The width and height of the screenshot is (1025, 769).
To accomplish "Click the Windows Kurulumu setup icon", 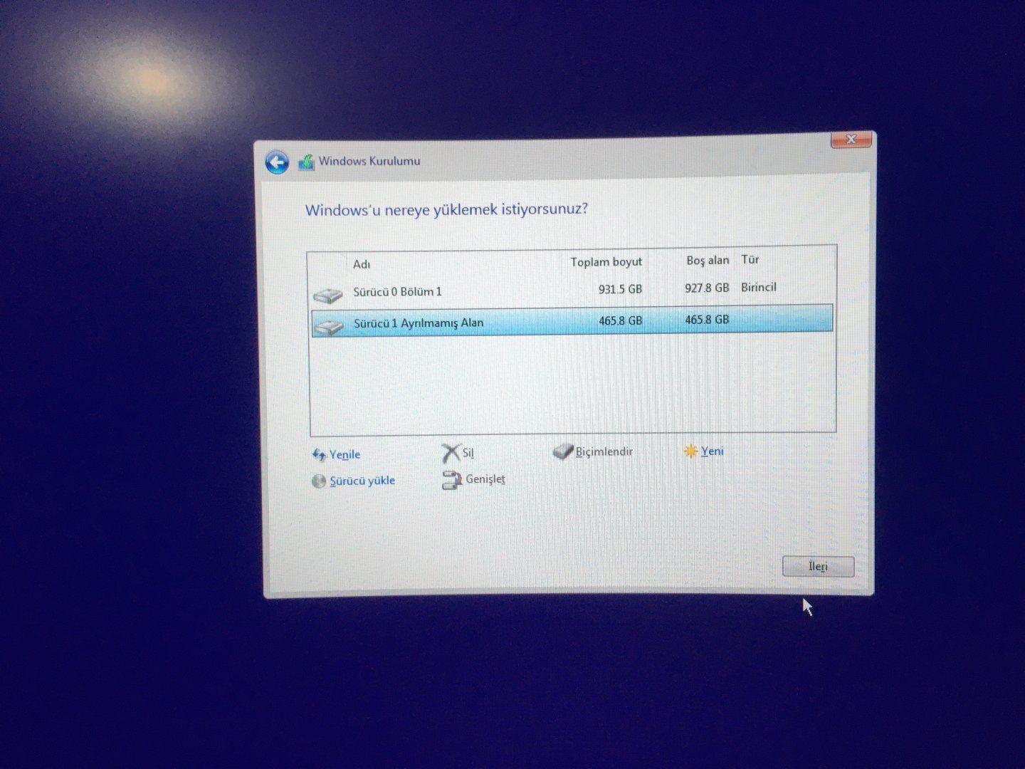I will [306, 162].
